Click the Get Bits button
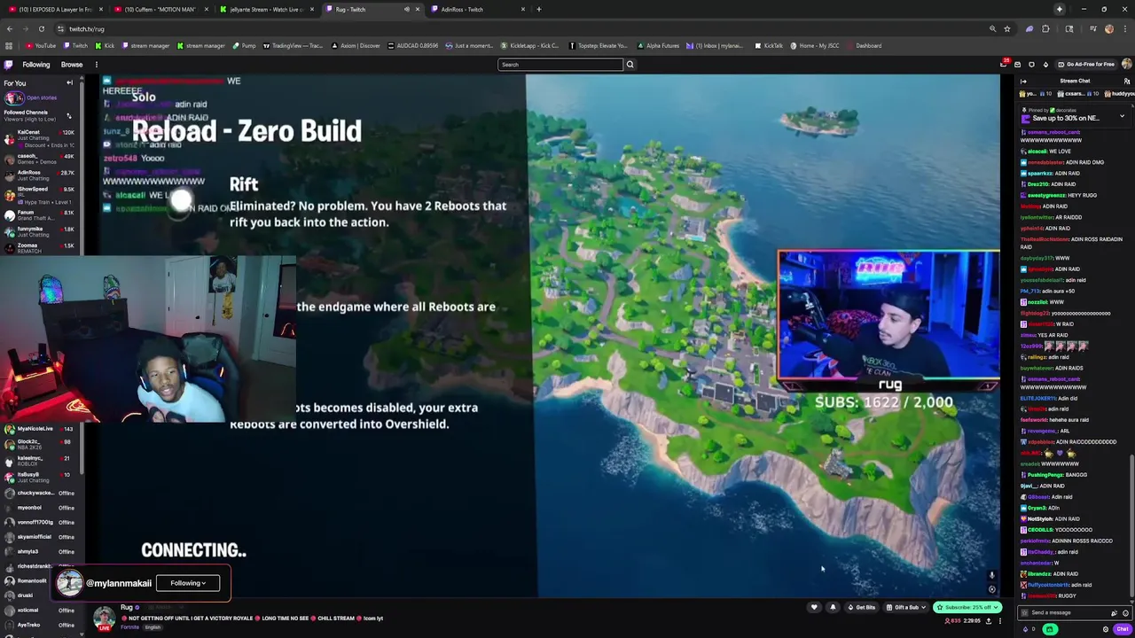Screen dimensions: 1135x638 (x=862, y=608)
